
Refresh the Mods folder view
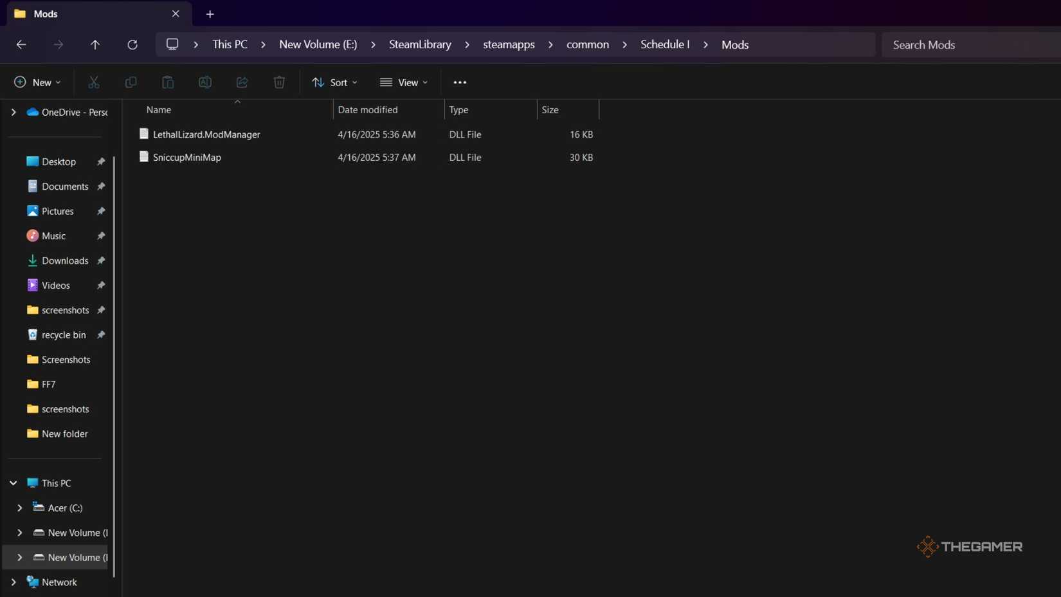(x=132, y=44)
